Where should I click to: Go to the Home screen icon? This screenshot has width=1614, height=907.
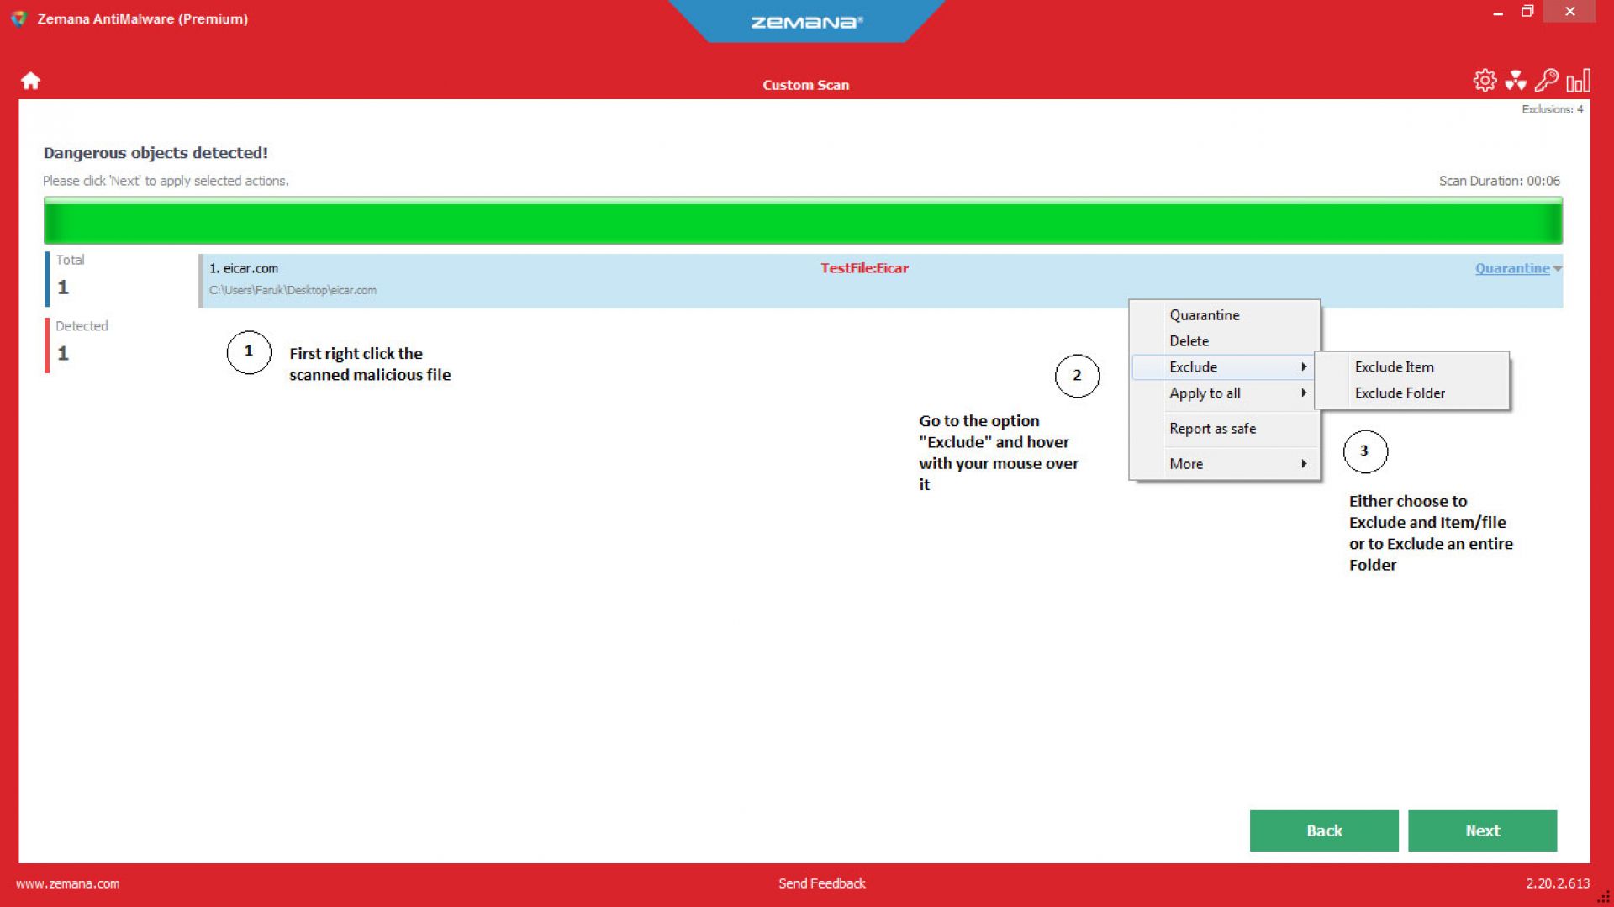(30, 81)
